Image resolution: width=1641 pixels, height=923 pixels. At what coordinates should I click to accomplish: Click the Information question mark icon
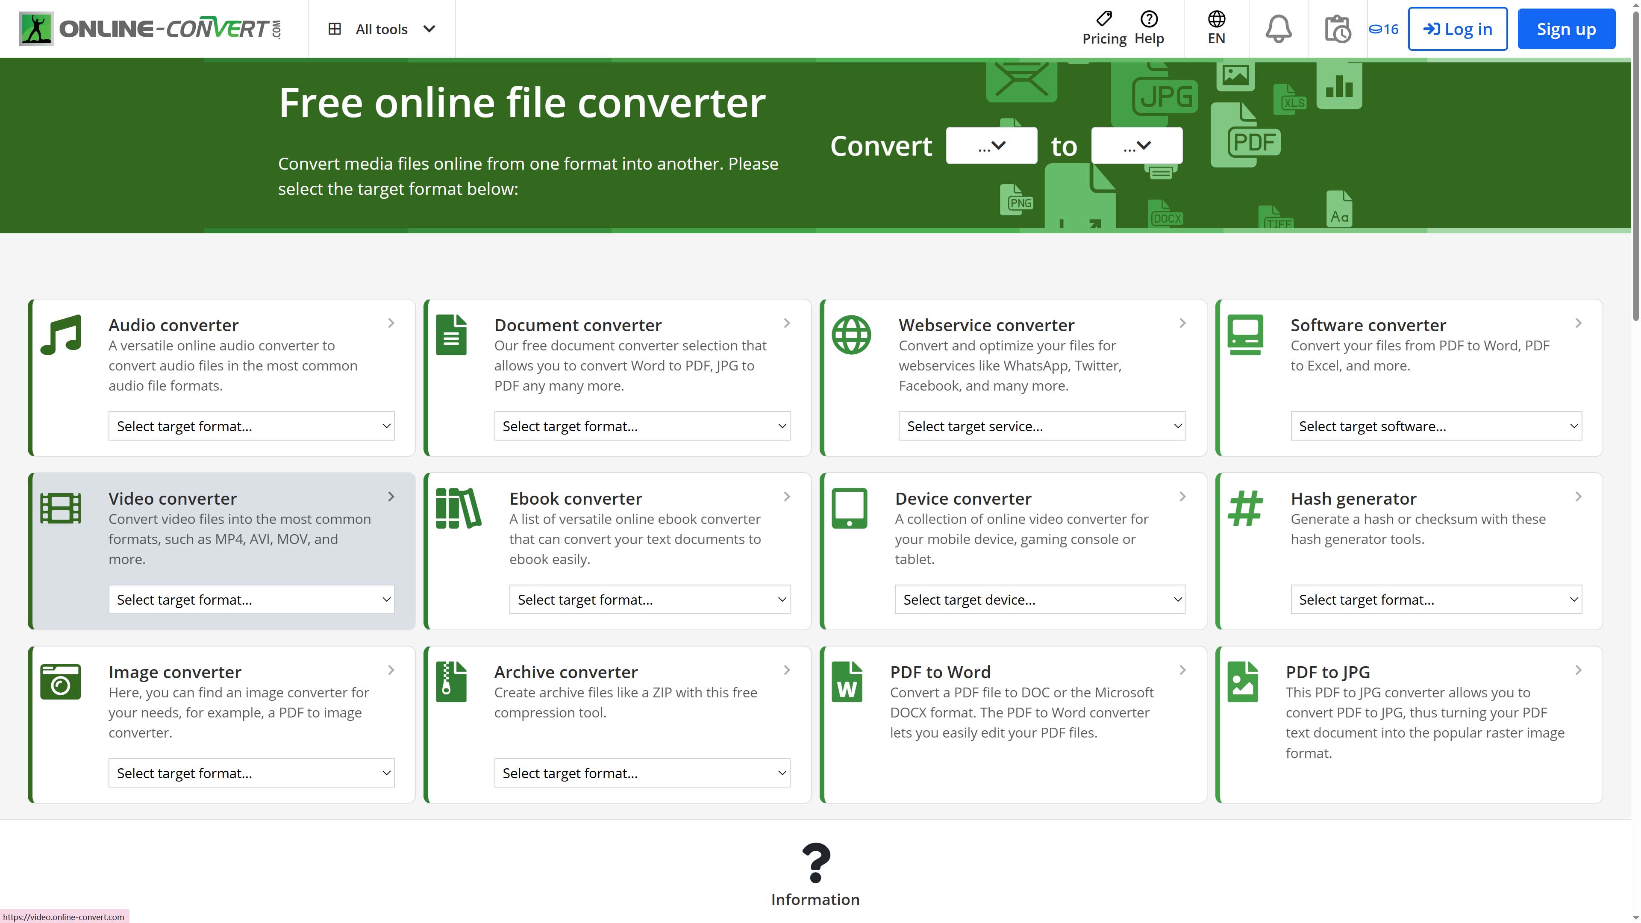point(815,862)
